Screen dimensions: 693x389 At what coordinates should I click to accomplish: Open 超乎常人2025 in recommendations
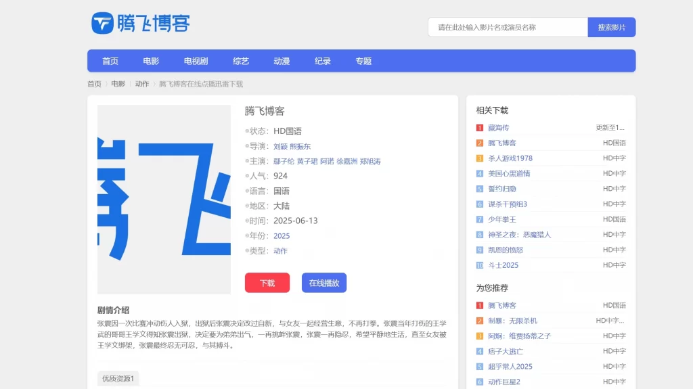[x=510, y=367]
